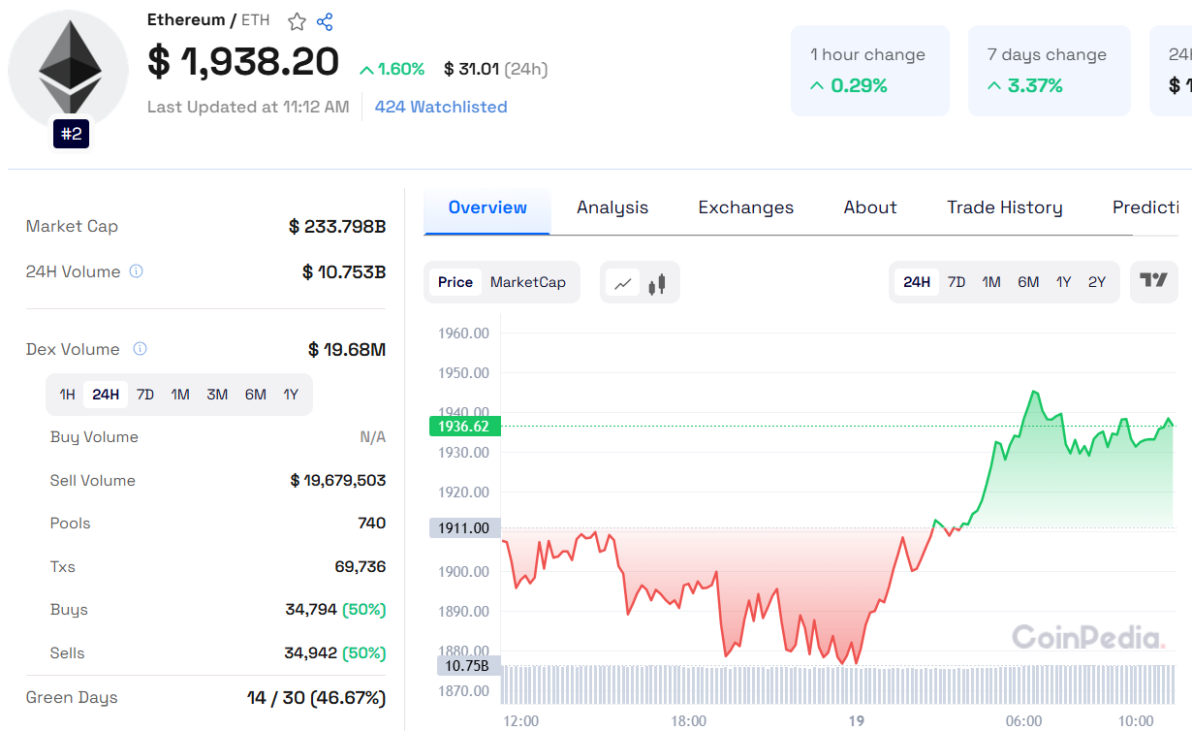Select the Price chart toggle

(x=455, y=282)
